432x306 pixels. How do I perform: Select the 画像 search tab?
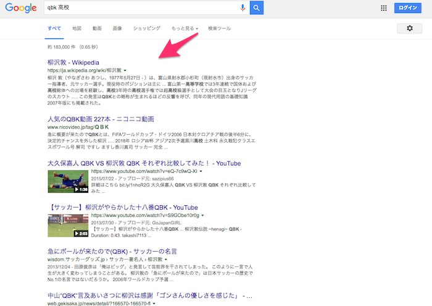tap(117, 28)
